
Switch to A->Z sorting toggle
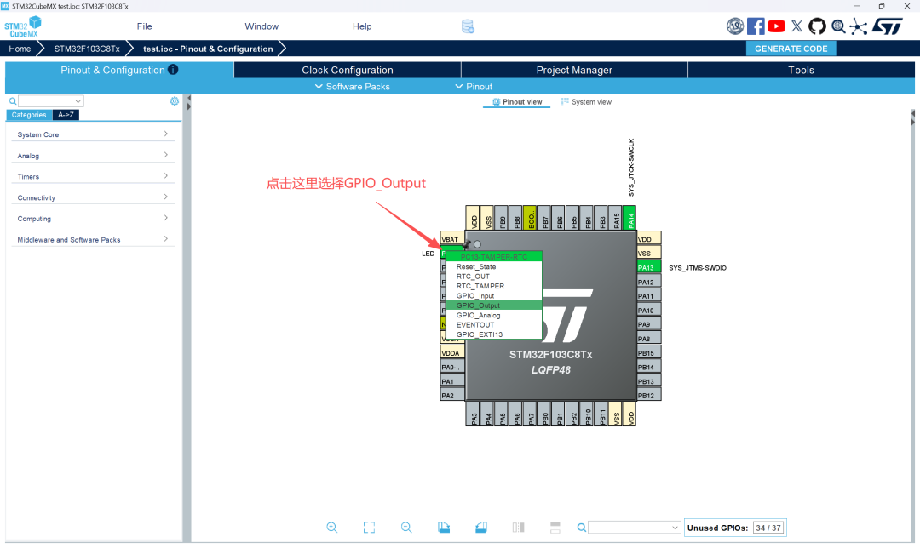66,115
